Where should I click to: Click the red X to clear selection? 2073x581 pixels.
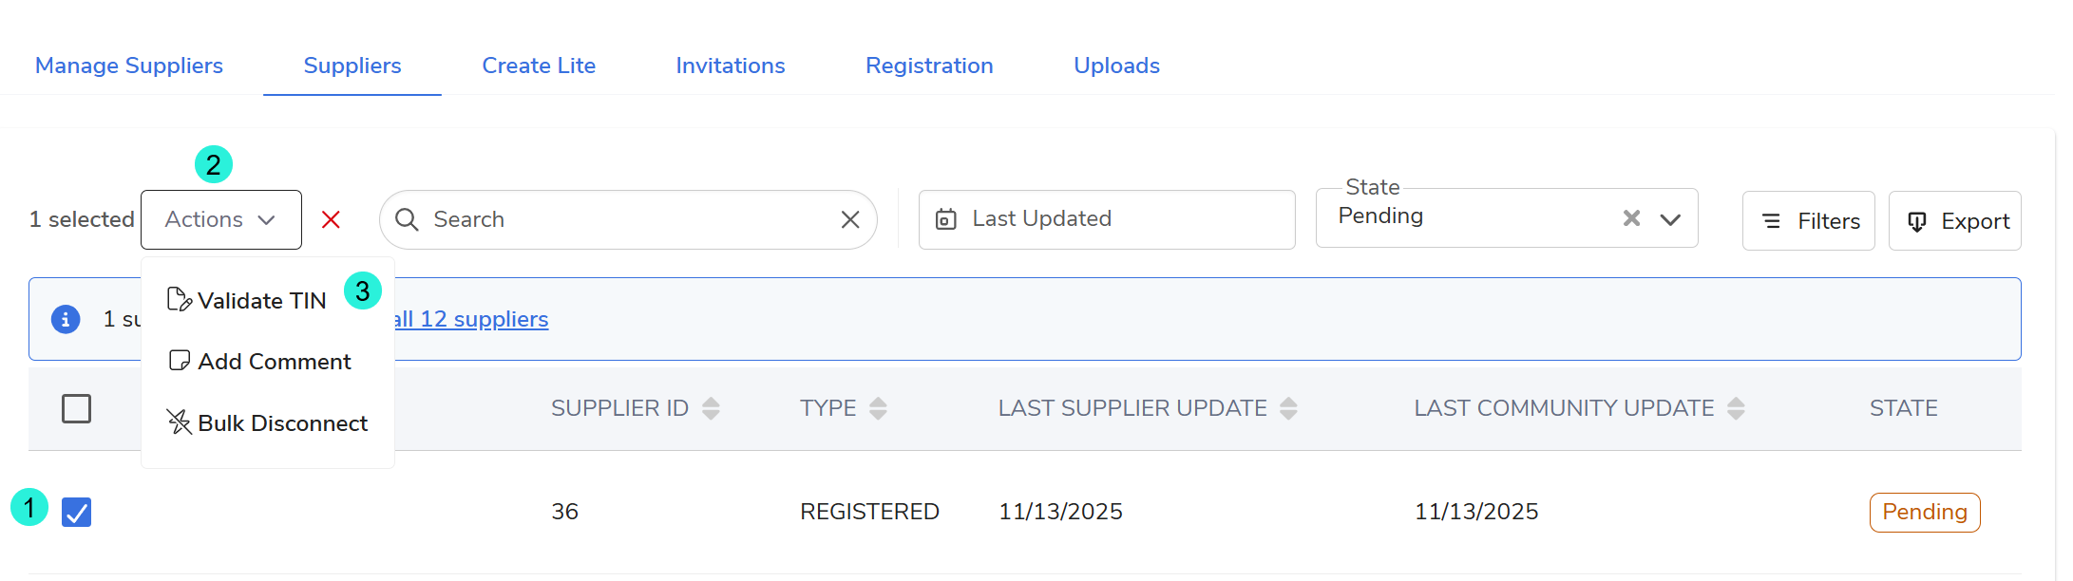331,219
